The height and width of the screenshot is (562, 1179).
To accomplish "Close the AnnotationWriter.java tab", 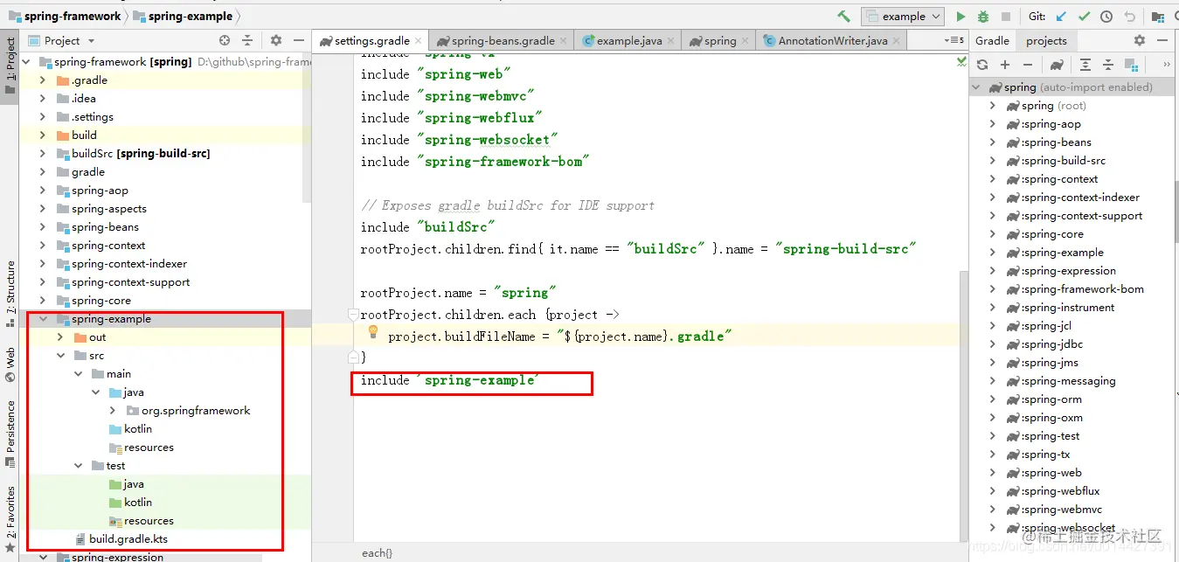I will pyautogui.click(x=897, y=40).
